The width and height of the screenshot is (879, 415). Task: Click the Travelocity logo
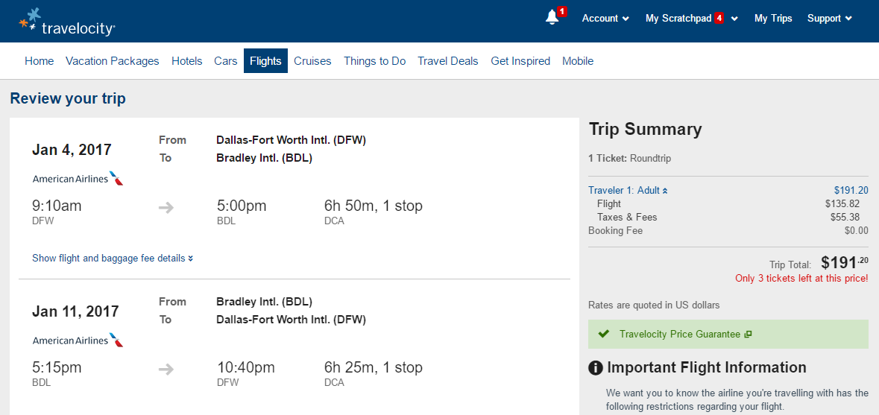coord(67,22)
